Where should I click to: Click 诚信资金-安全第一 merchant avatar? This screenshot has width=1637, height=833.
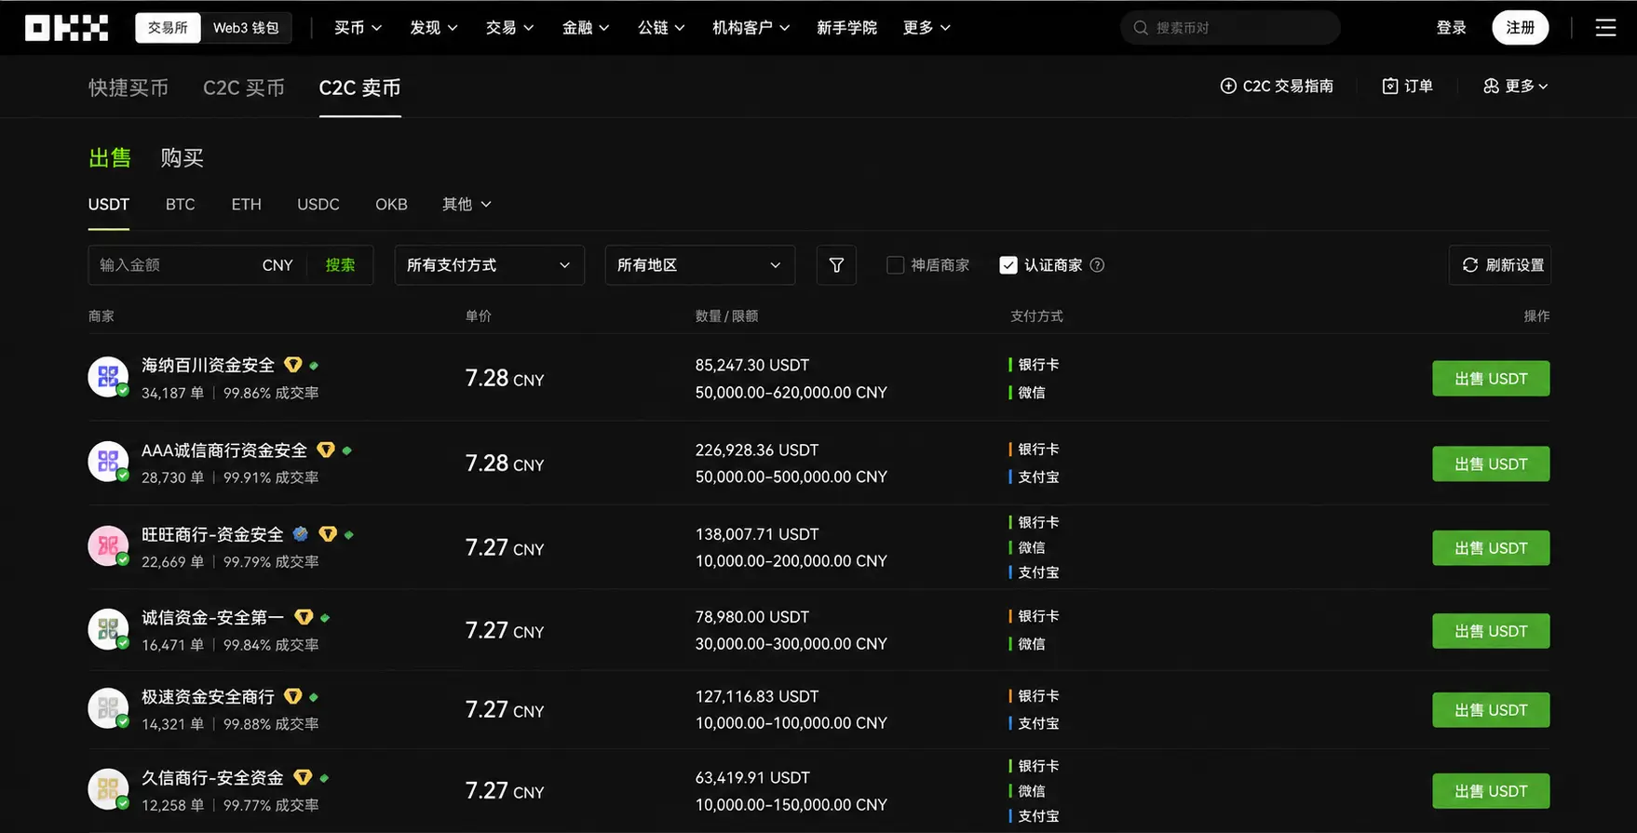(108, 629)
